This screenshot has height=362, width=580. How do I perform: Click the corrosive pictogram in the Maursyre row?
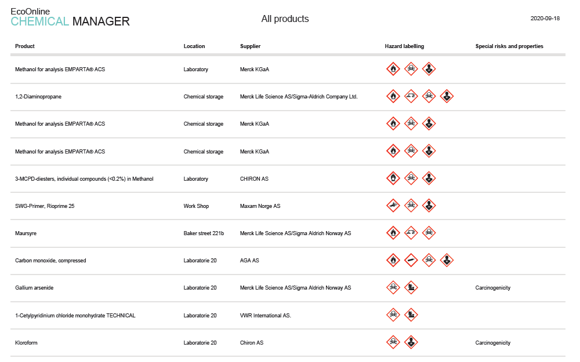(411, 233)
